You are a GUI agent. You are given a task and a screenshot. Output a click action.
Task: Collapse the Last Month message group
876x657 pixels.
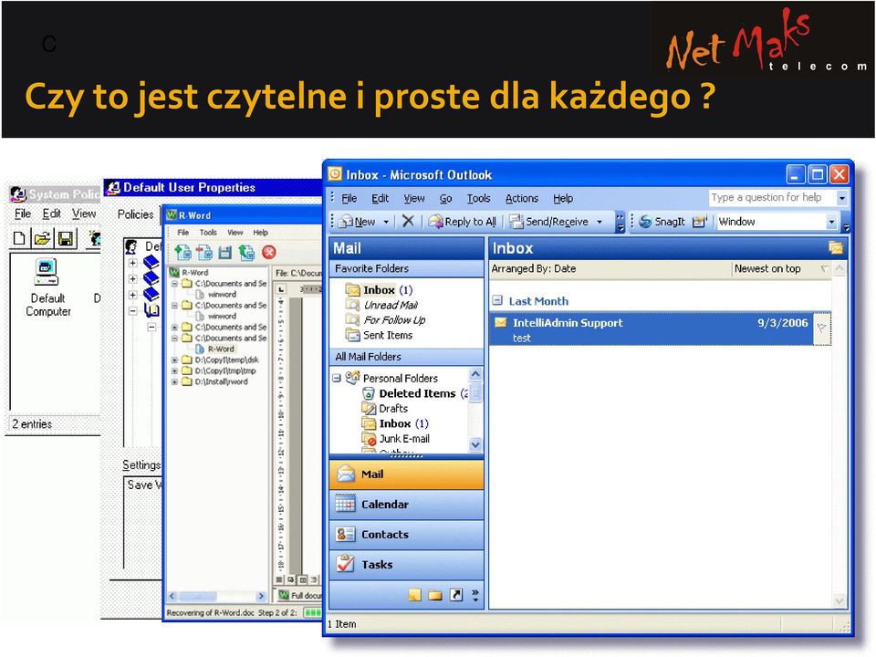tap(497, 300)
